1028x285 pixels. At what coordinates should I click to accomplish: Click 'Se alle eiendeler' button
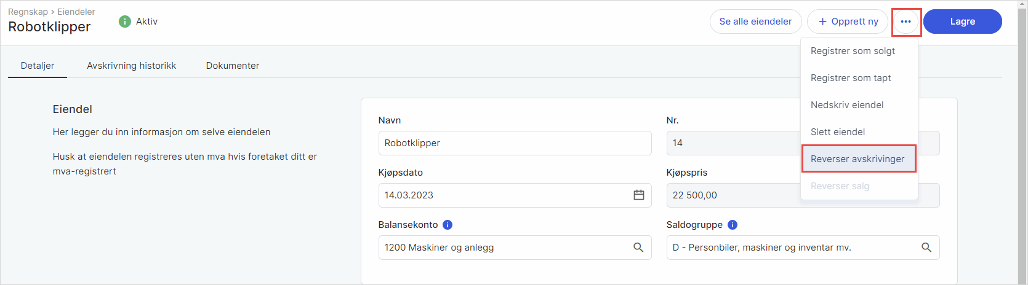click(x=755, y=21)
